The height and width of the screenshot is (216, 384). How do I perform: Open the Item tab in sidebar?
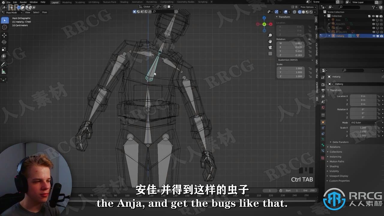pyautogui.click(x=316, y=19)
